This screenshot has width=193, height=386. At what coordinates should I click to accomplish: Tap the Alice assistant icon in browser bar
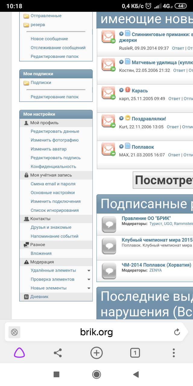(x=19, y=353)
